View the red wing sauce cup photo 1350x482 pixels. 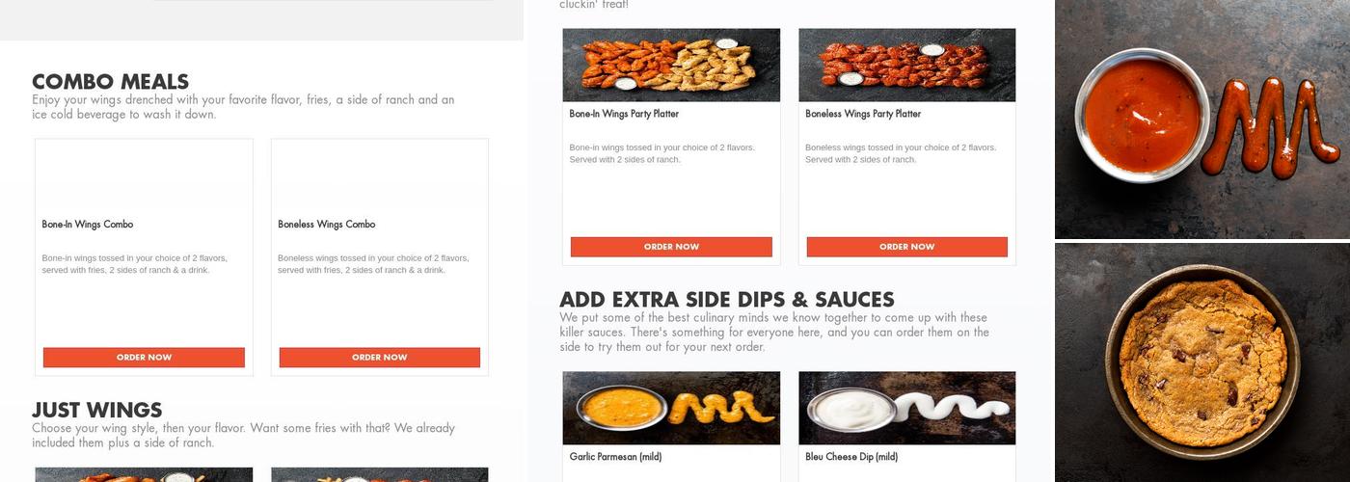click(1202, 119)
